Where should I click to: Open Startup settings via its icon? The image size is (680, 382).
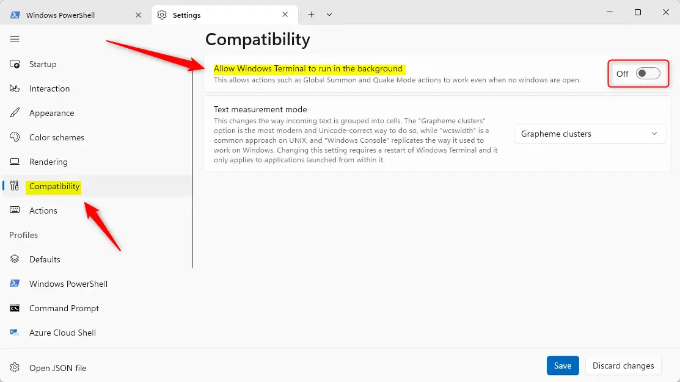pos(15,64)
